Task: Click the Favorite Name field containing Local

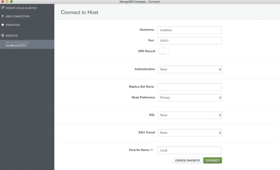Action: 189,150
